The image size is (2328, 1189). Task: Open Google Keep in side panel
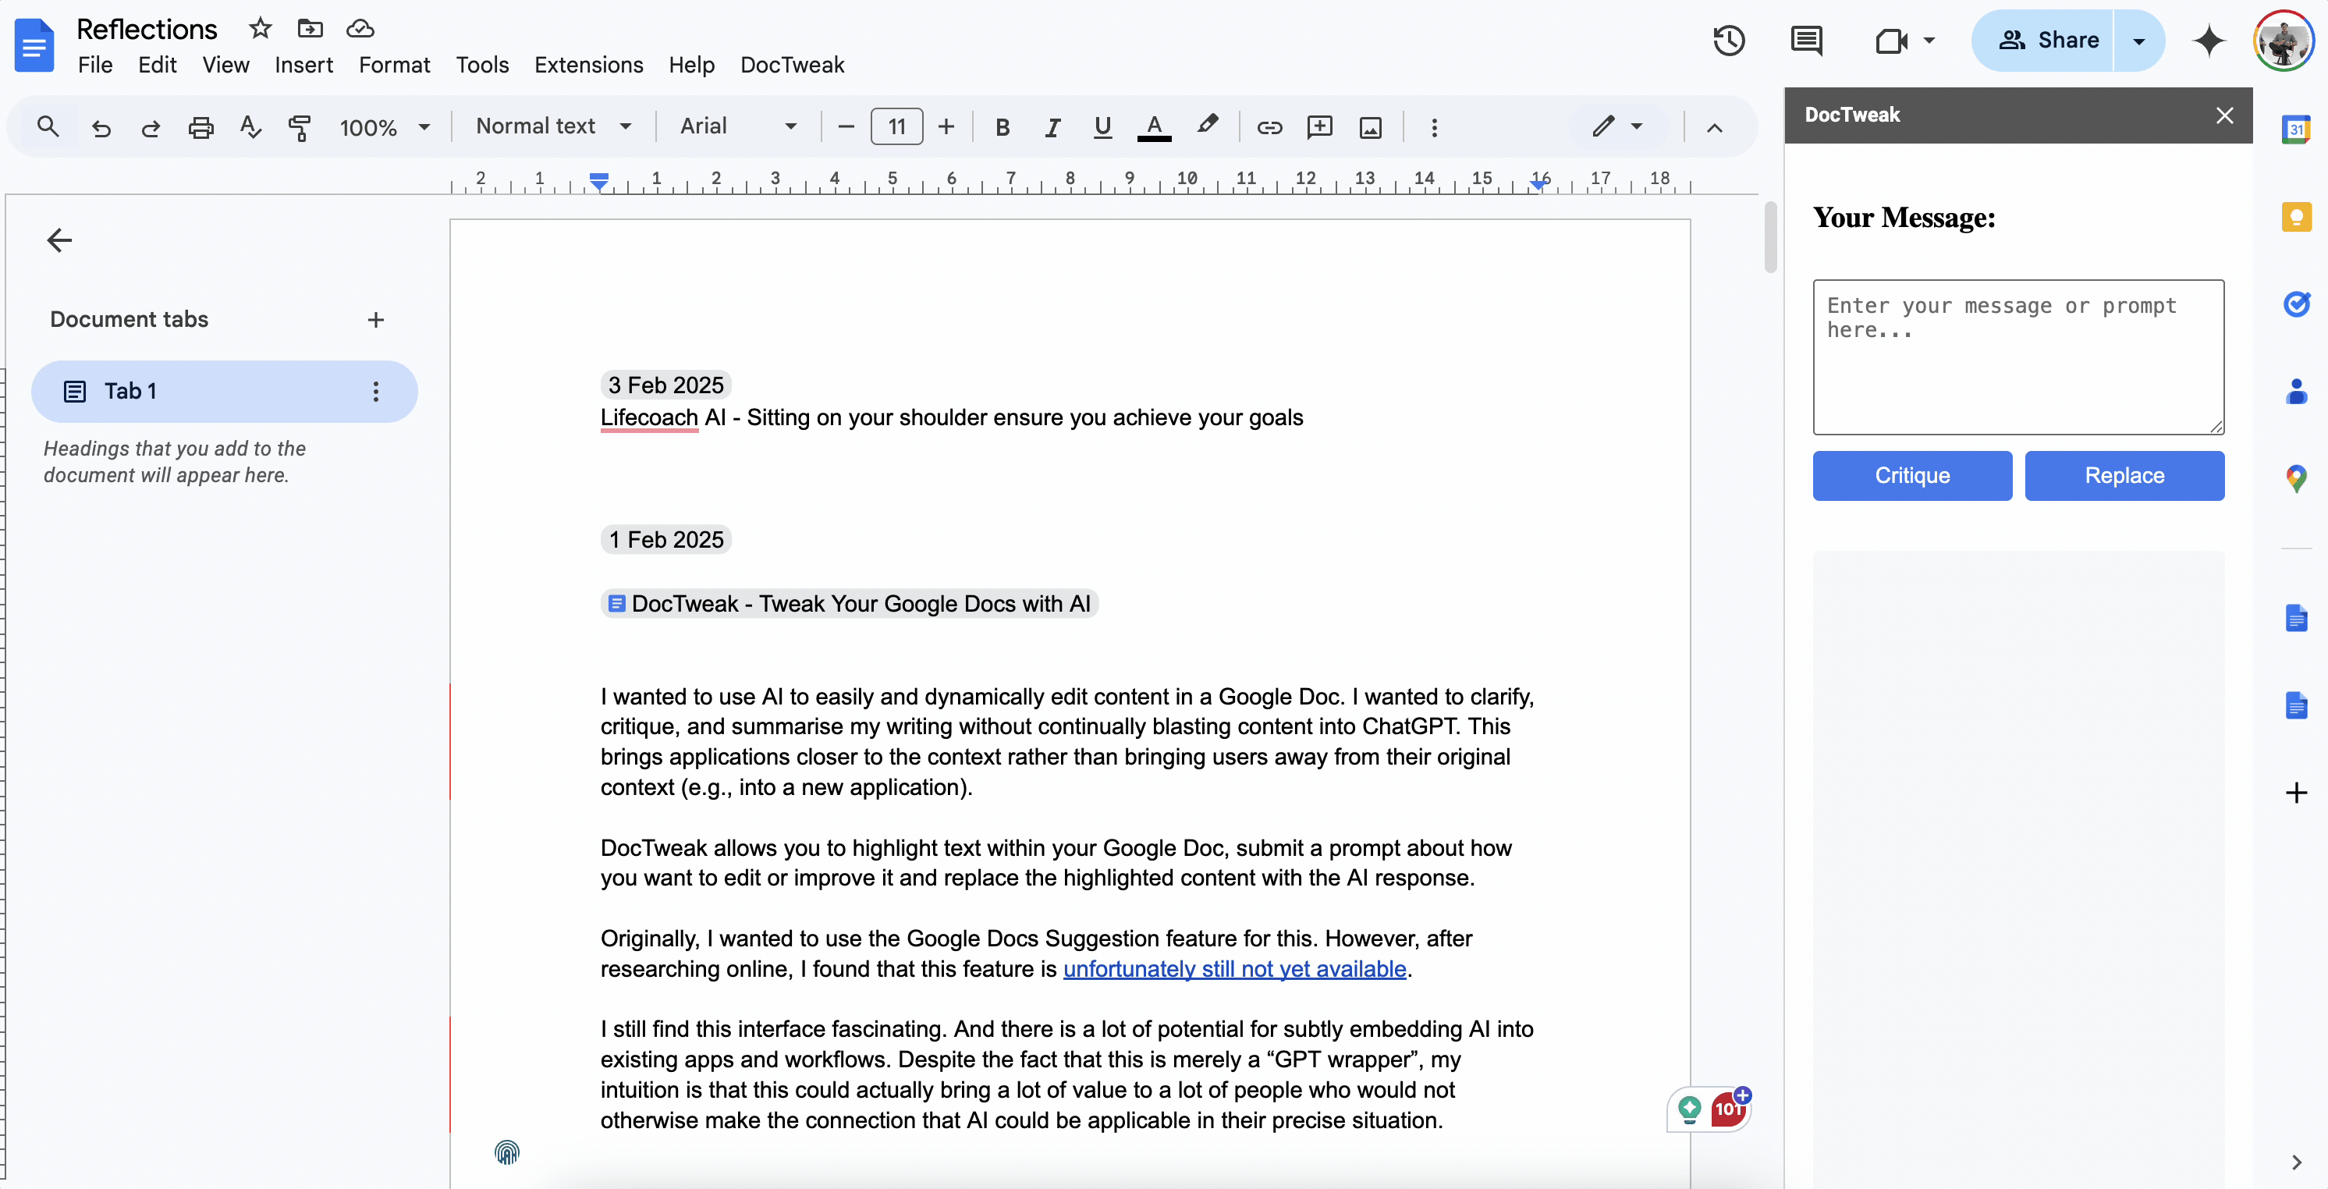click(x=2295, y=217)
